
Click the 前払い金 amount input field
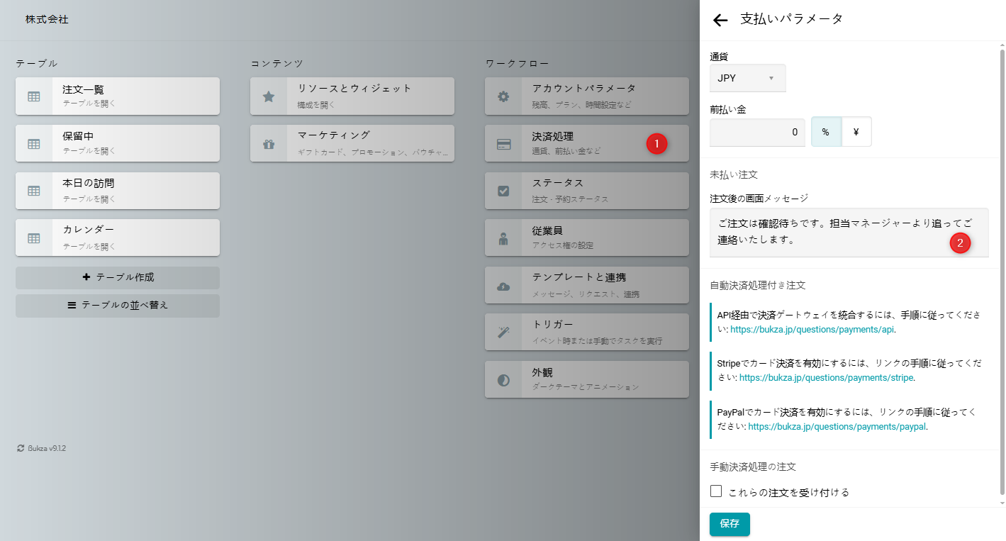click(x=757, y=132)
